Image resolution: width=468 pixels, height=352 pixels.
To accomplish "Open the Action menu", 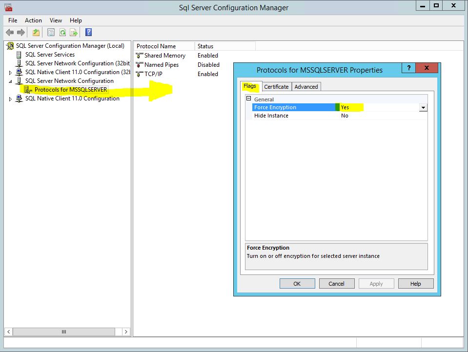I will (33, 20).
